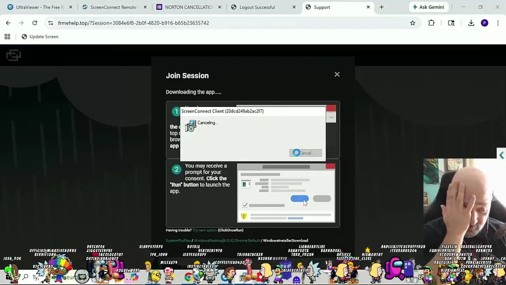Click the ScreenConnect Client dialog title
The image size is (506, 285).
(x=223, y=111)
